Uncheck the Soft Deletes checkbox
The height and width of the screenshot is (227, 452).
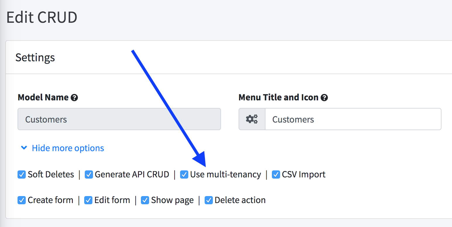coord(22,174)
